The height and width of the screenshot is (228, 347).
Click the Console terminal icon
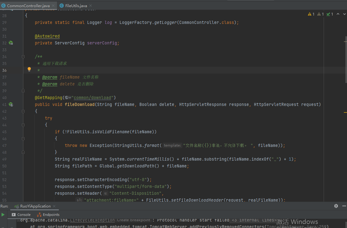tap(14, 215)
